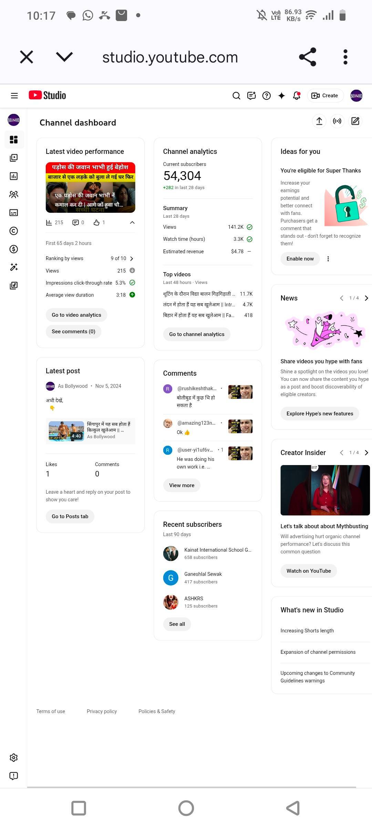Click the upload videos arrow icon
This screenshot has width=372, height=828.
tap(319, 121)
